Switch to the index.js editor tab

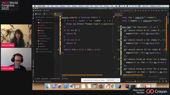[x=58, y=14]
